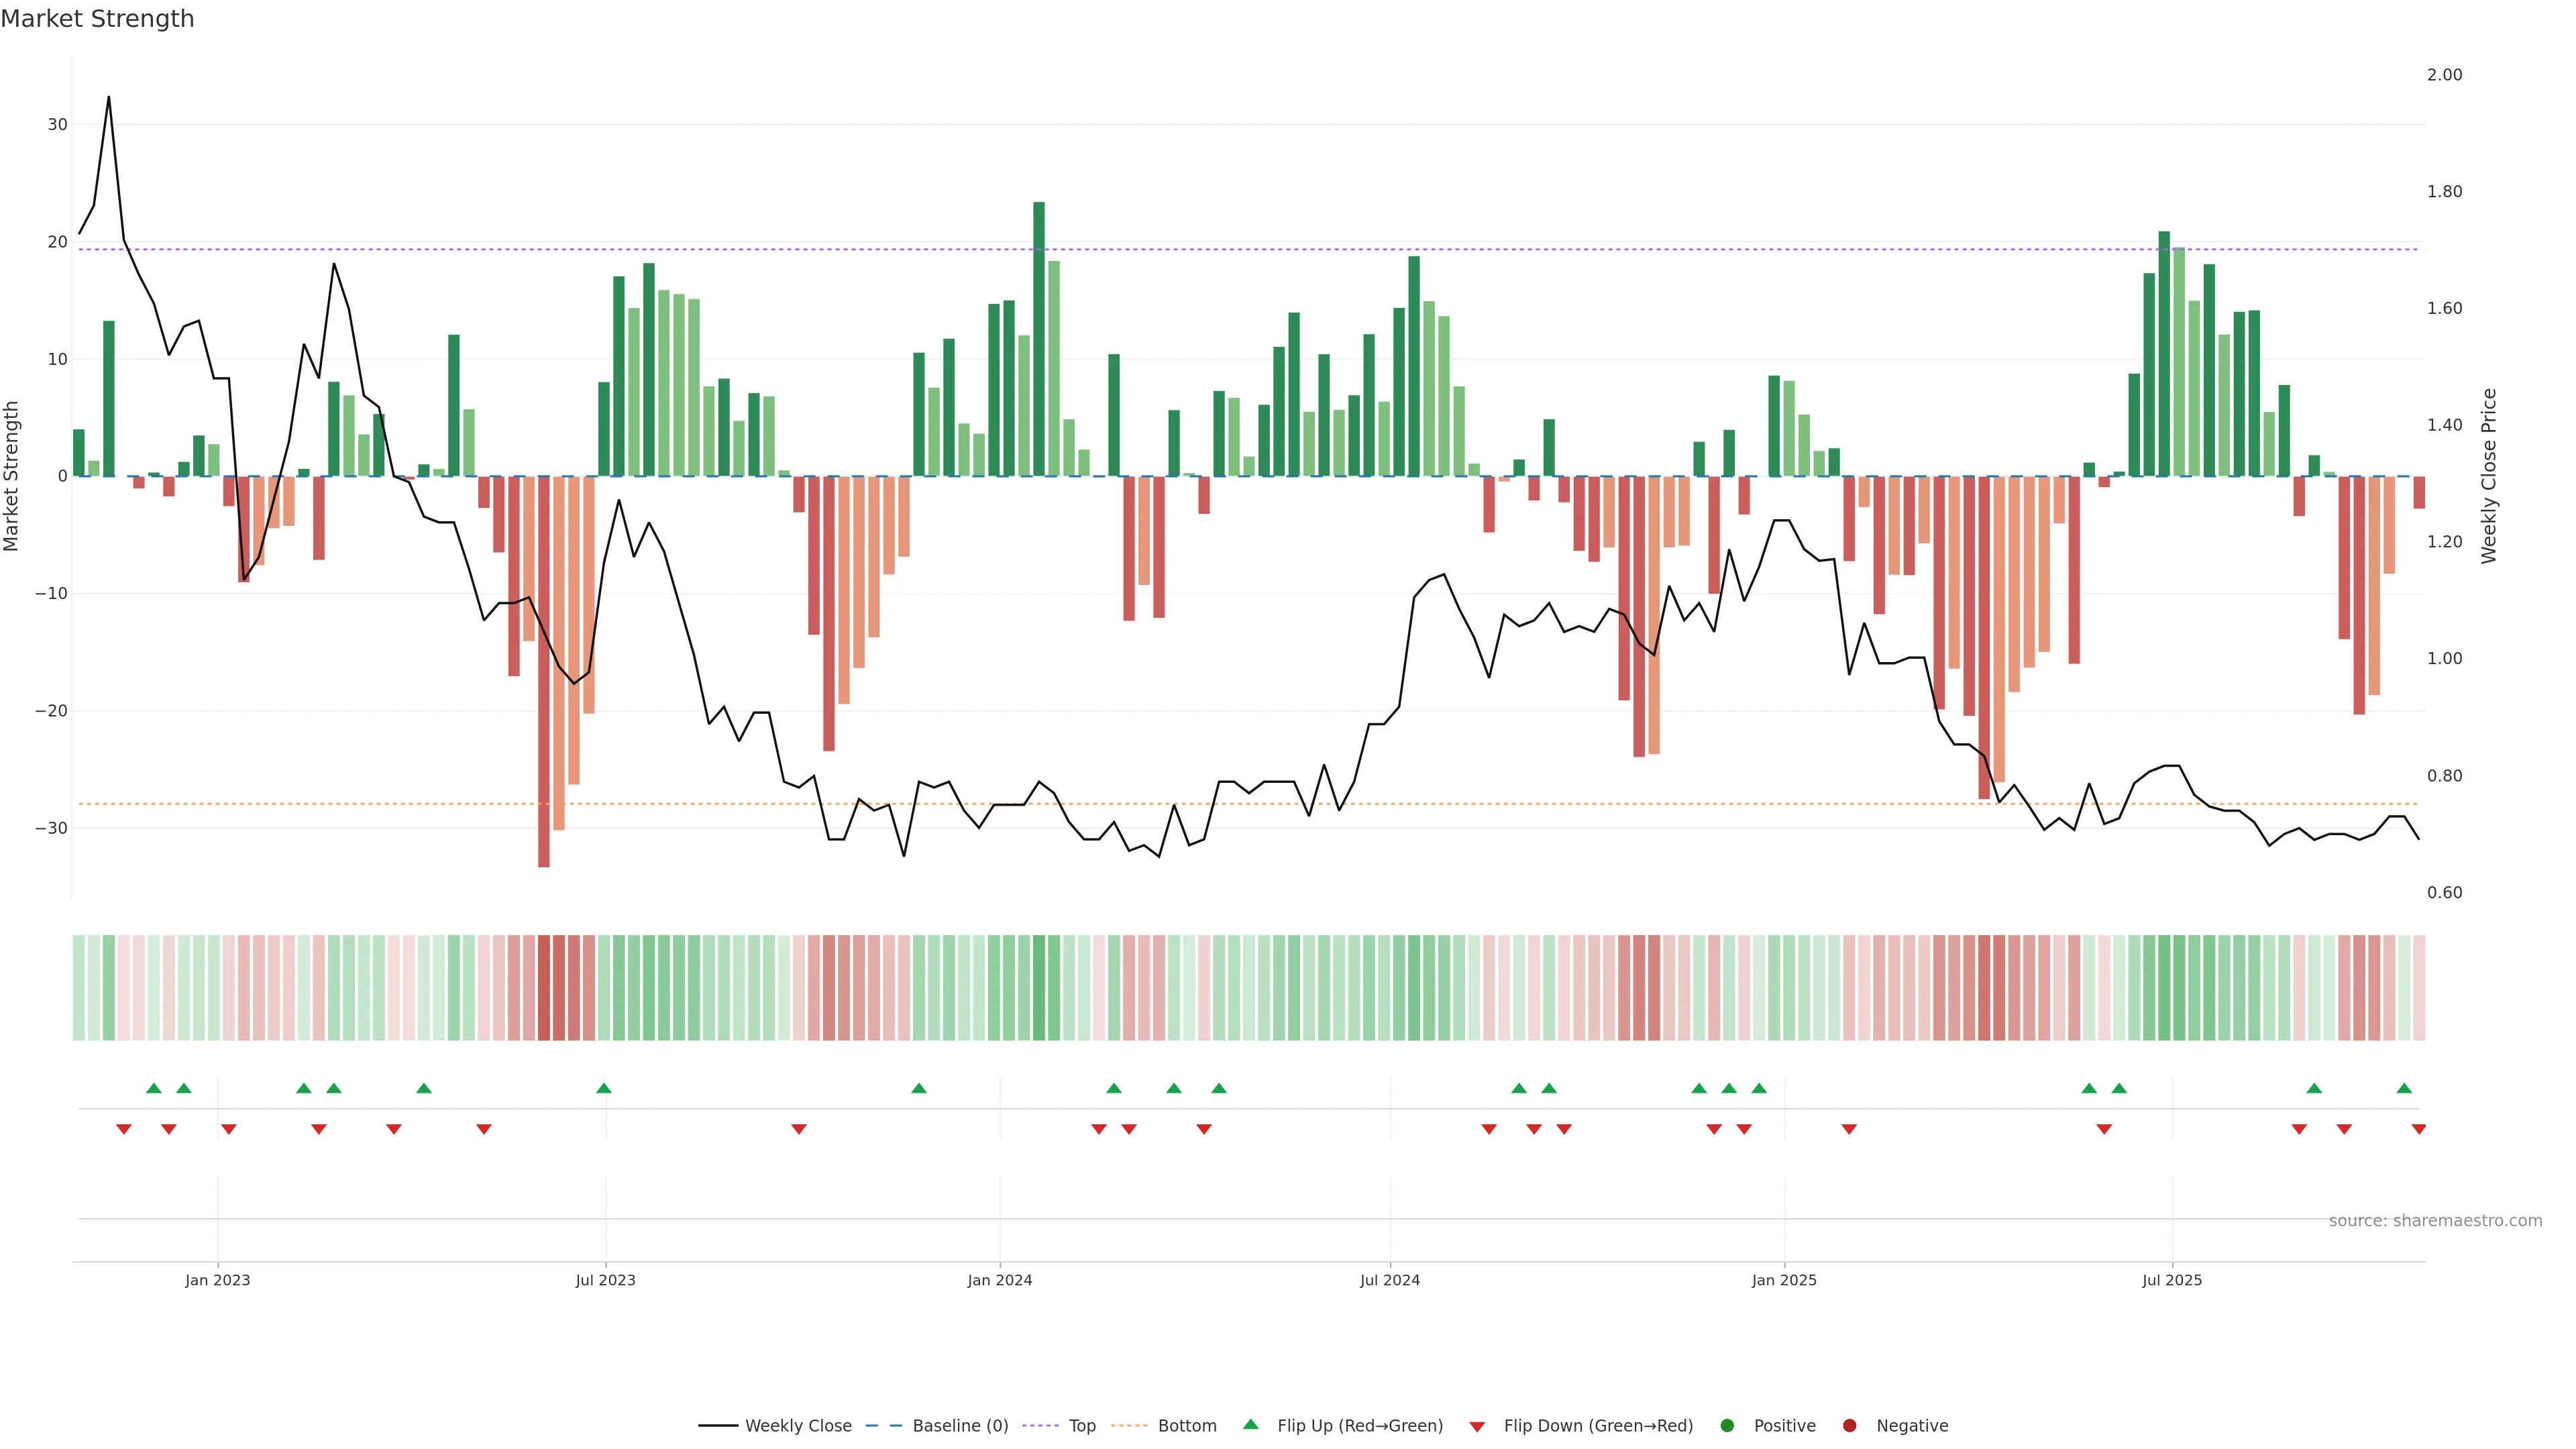
Task: Toggle Weekly Close legend entry
Action: 797,1426
